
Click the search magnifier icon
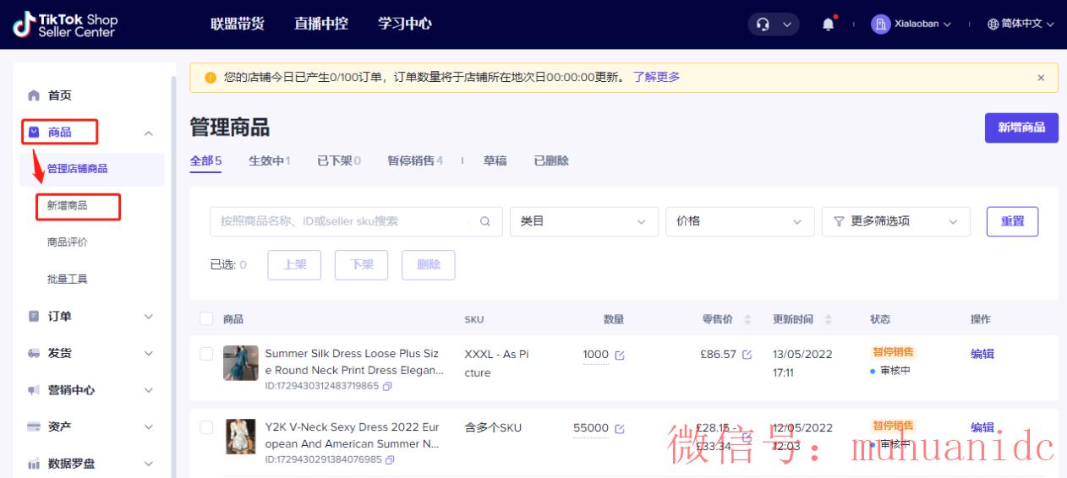485,221
